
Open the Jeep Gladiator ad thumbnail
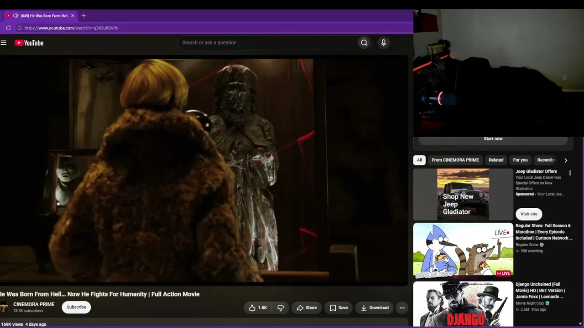pos(463,195)
